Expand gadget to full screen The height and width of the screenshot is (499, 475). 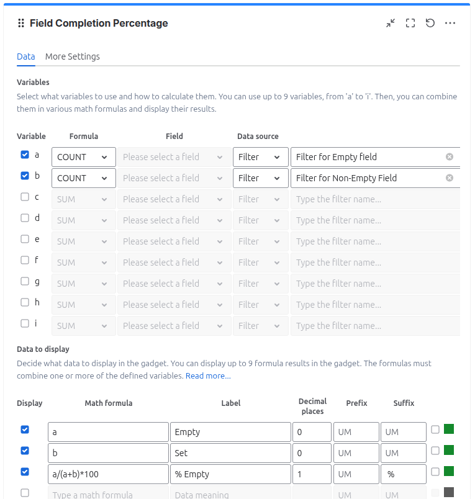point(410,23)
